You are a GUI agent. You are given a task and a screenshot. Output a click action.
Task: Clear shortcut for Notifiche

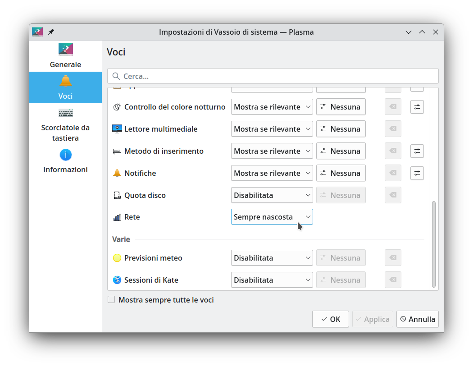click(x=393, y=173)
